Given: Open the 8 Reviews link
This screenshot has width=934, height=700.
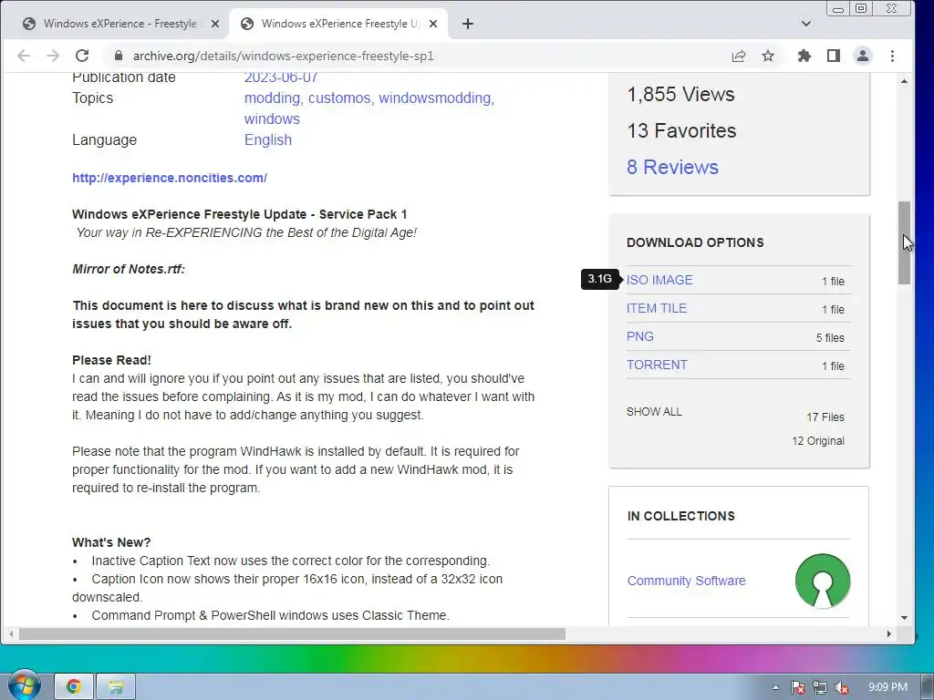Looking at the screenshot, I should [x=672, y=168].
